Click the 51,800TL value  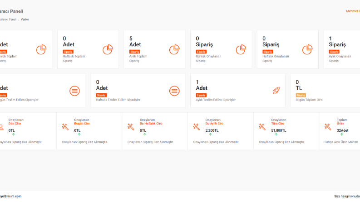(x=279, y=130)
